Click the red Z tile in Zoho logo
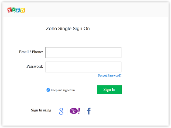The image size is (171, 128). coord(10,10)
